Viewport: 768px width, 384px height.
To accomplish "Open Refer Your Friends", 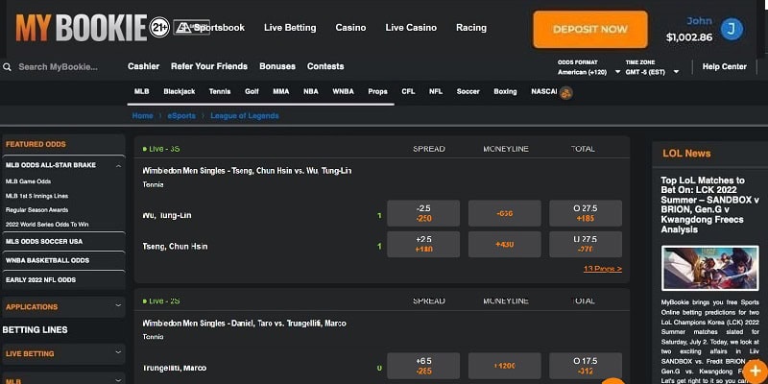I will click(209, 66).
